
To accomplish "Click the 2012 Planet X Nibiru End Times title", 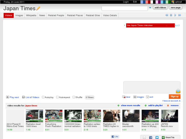I will click(x=15, y=125).
